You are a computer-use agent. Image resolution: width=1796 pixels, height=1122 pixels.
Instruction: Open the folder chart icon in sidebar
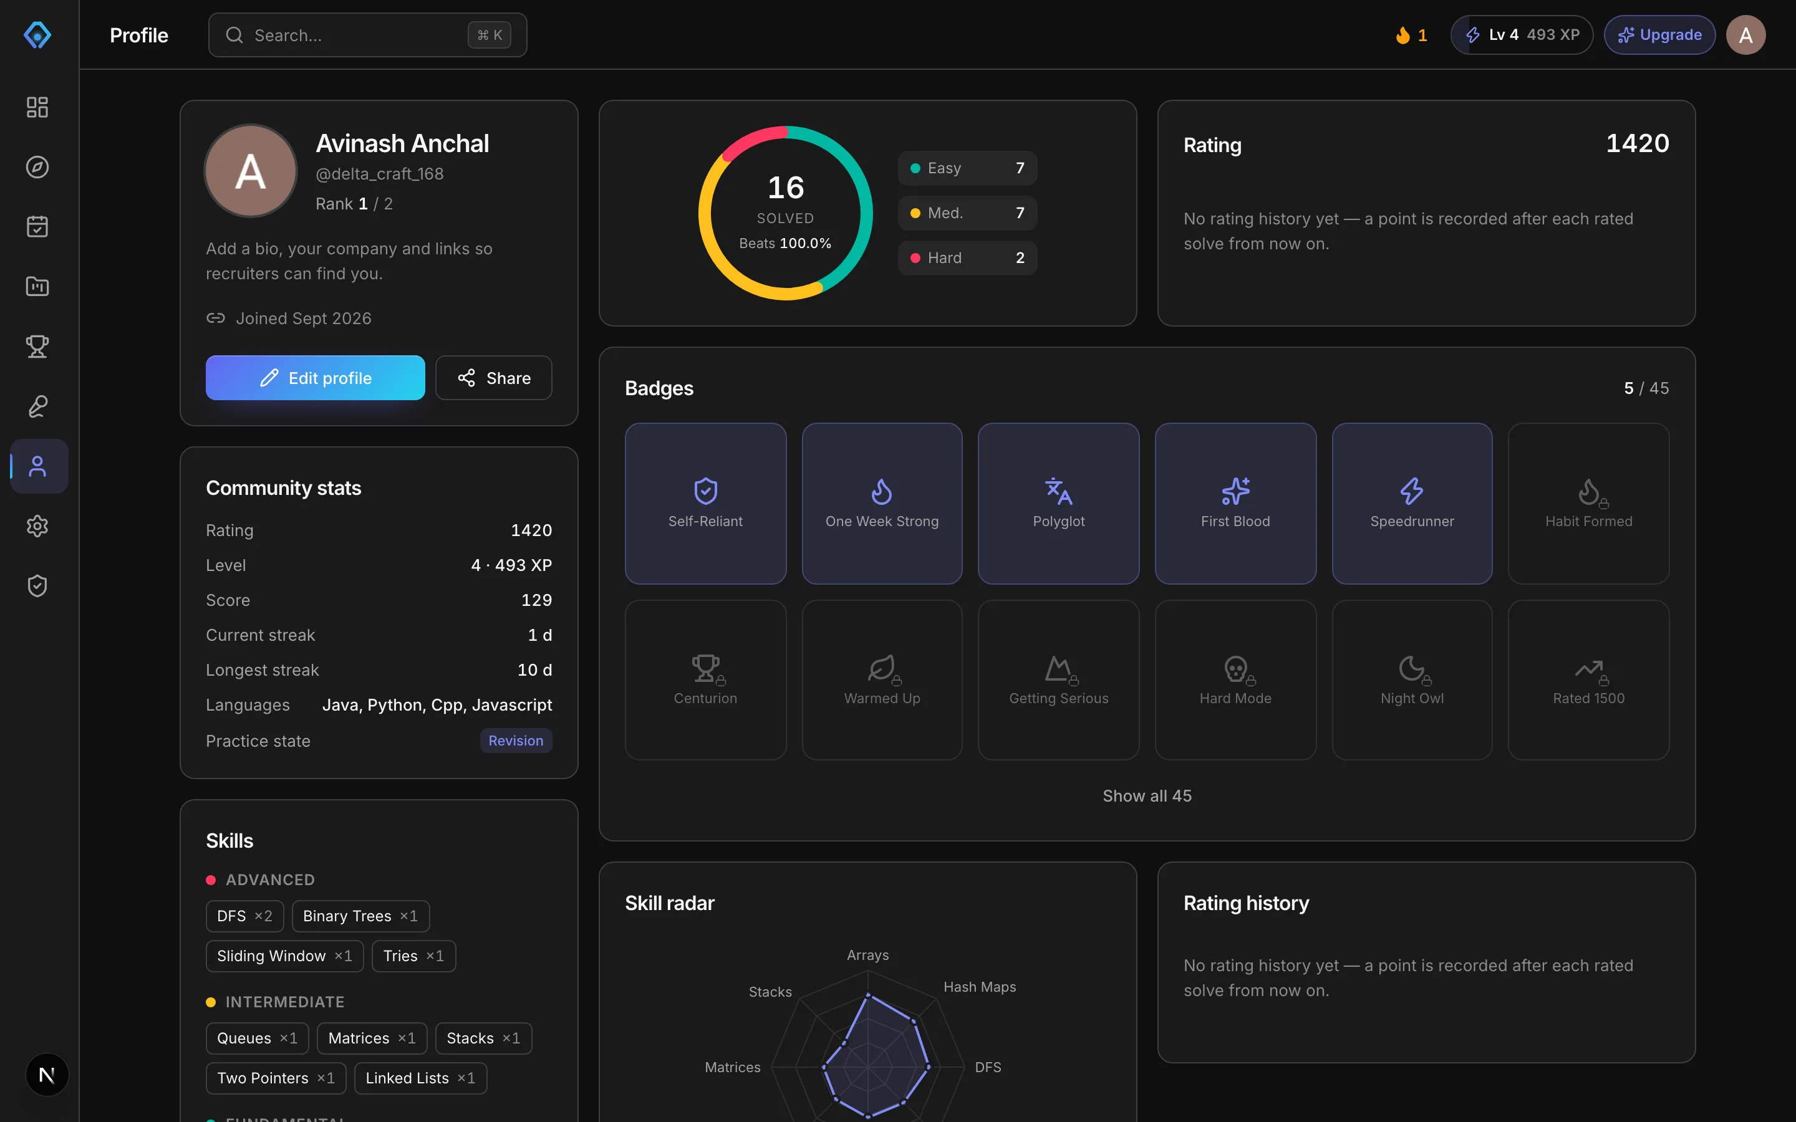click(37, 287)
